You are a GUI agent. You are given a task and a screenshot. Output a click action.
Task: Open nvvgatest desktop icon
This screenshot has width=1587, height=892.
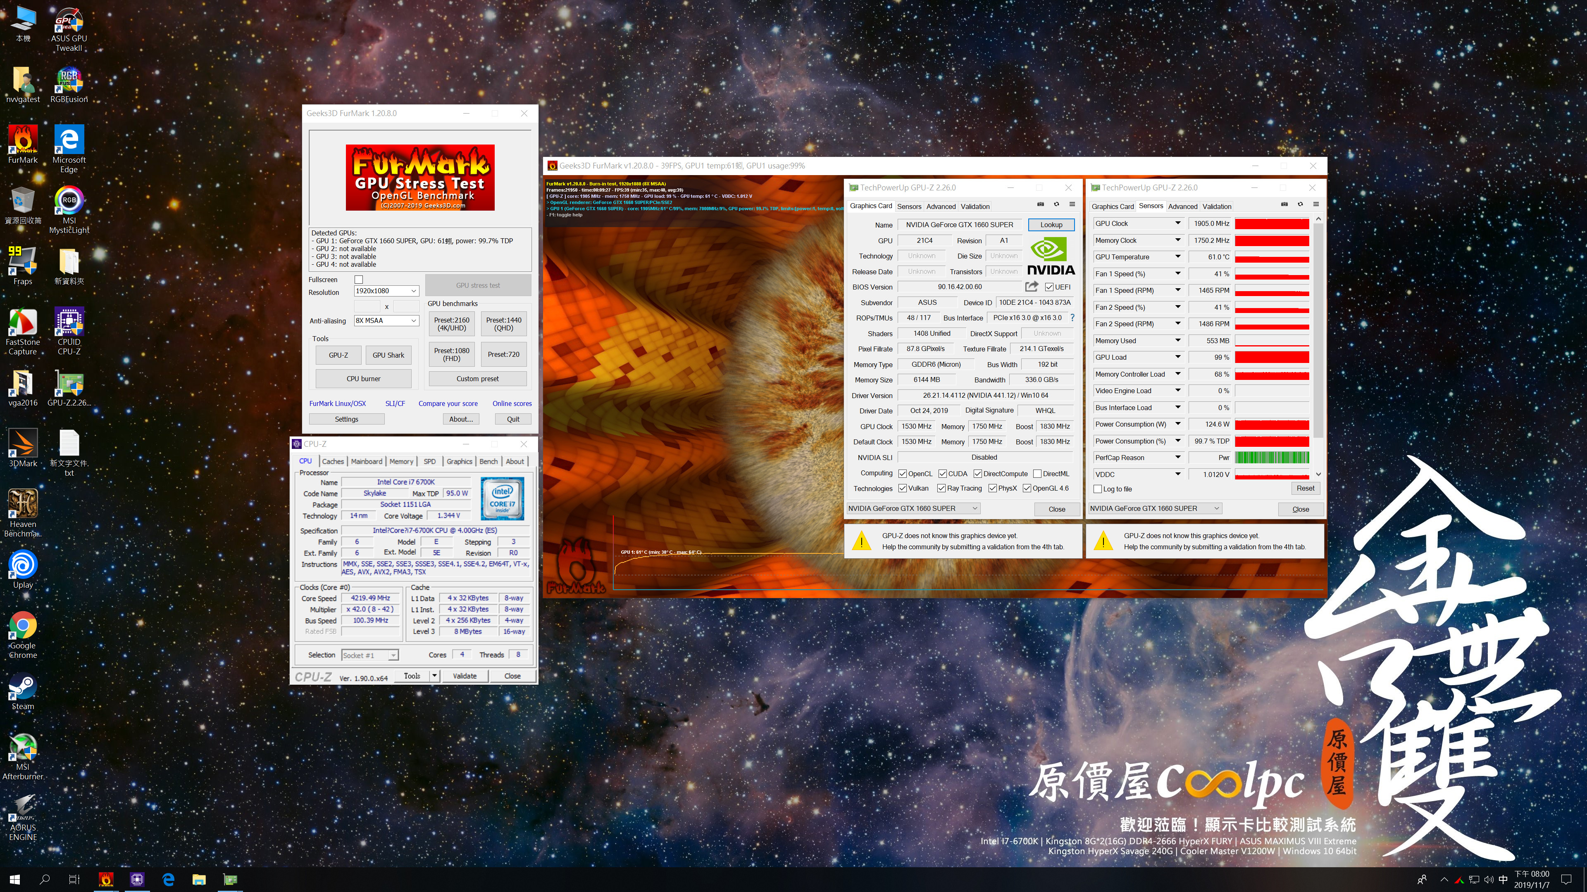pyautogui.click(x=23, y=85)
